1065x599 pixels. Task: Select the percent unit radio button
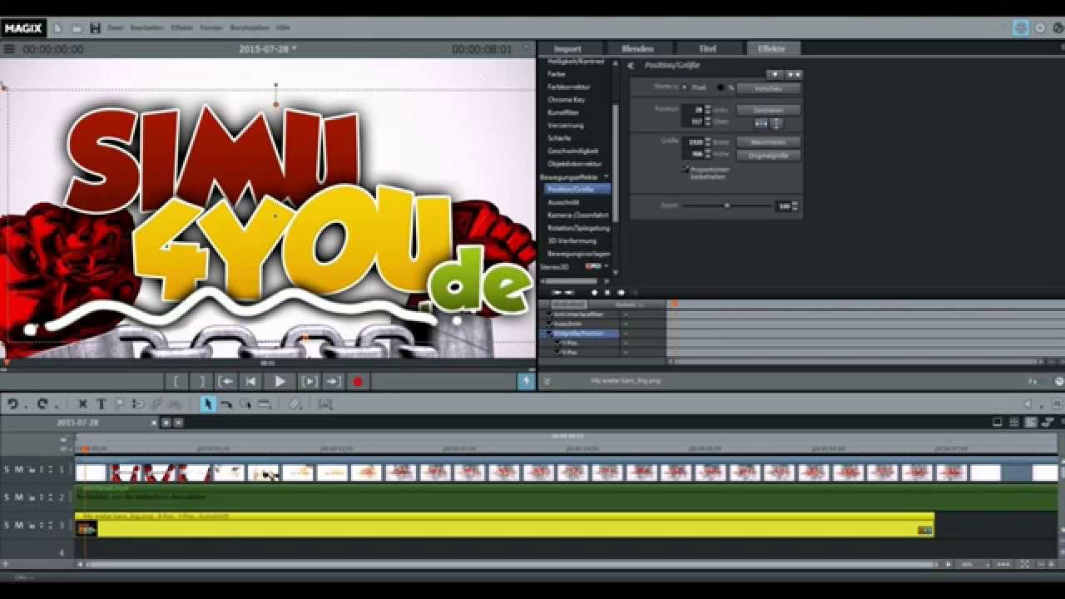coord(721,87)
